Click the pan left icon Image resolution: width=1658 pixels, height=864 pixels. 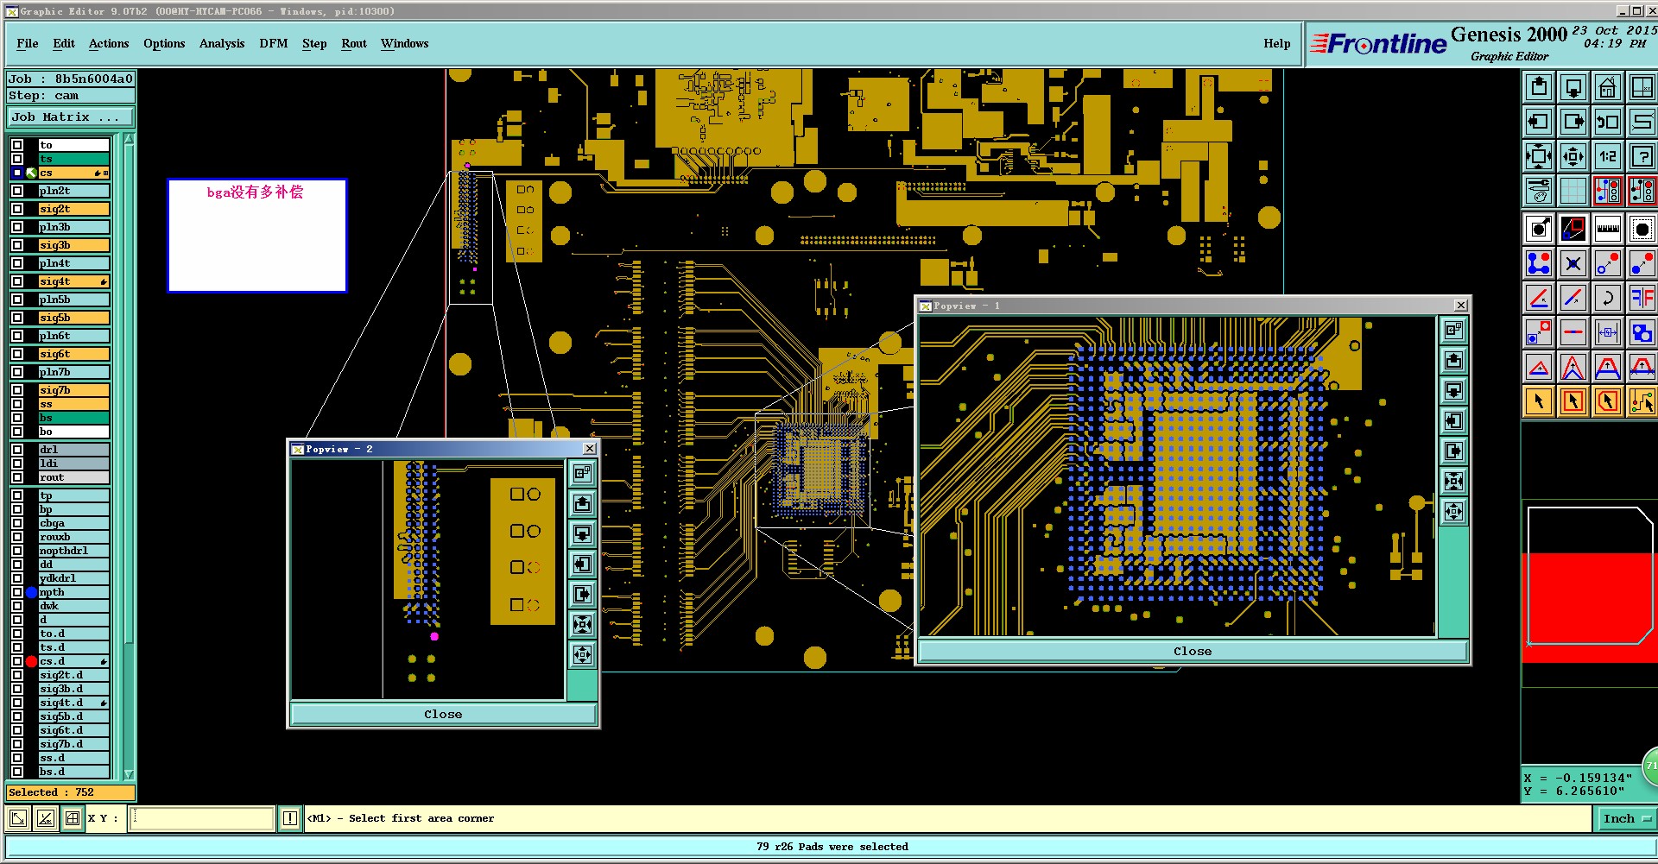click(x=1539, y=122)
